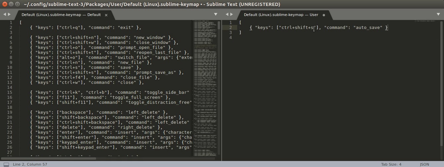The width and height of the screenshot is (444, 167).
Task: Minimize the Sublime Text window
Action: tap(11, 4)
